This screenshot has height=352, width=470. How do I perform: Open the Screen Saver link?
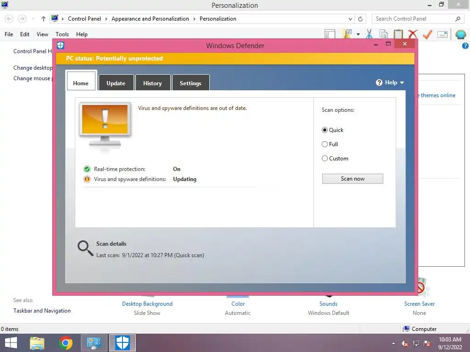[420, 304]
